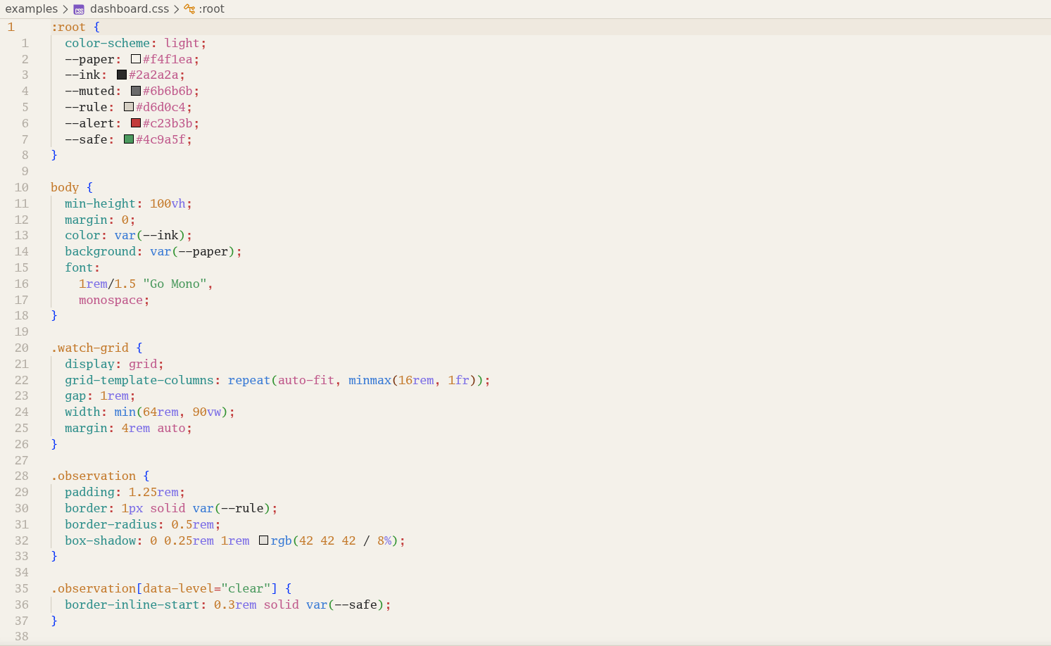Click the chevron after examples breadcrumb
This screenshot has width=1051, height=646.
(65, 9)
